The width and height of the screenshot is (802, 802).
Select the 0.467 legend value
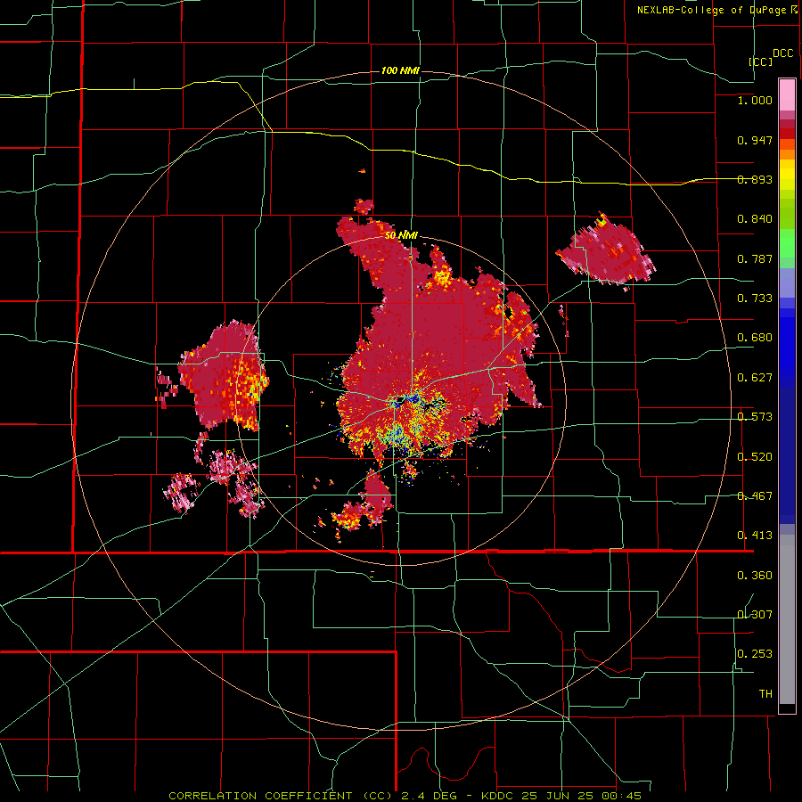point(755,496)
